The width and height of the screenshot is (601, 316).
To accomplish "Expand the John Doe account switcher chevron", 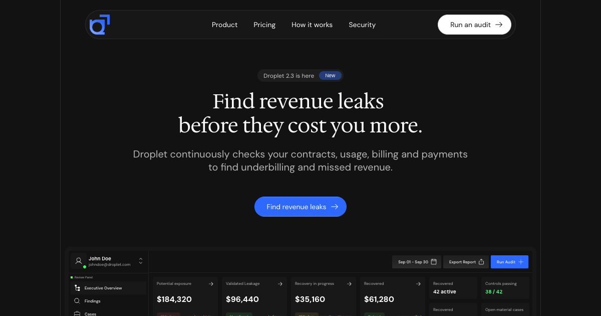I will coord(141,261).
